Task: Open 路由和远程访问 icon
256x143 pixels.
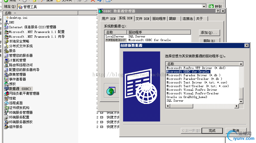Action: 6,65
